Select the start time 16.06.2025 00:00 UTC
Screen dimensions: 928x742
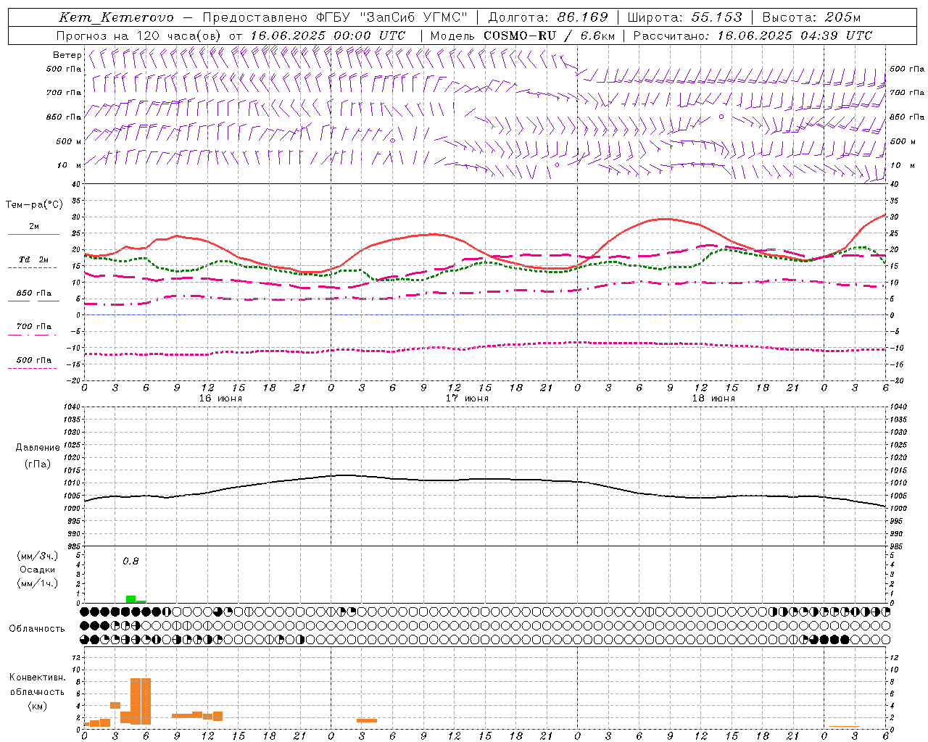point(328,36)
